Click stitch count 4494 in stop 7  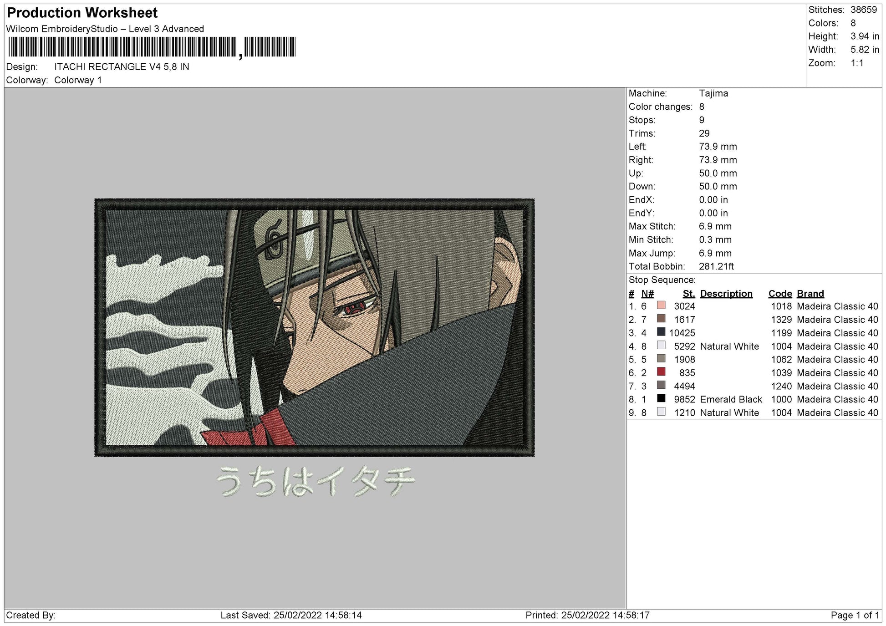[684, 386]
